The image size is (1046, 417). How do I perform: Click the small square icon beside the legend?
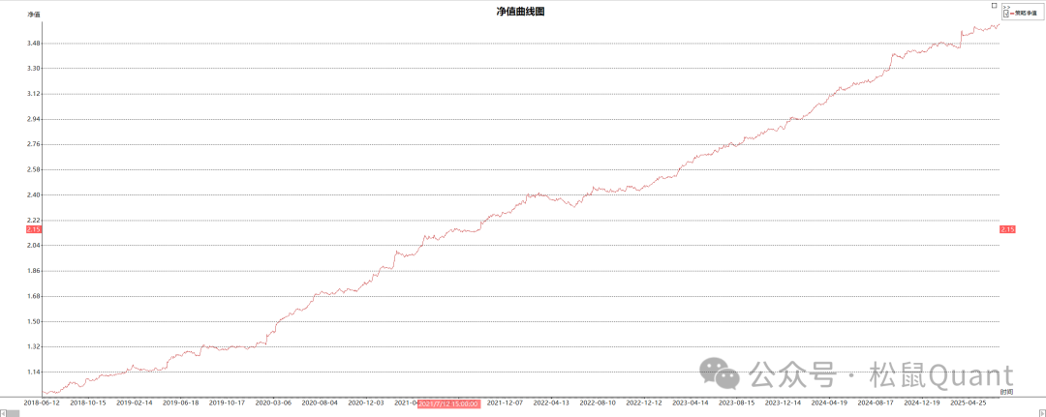click(x=995, y=6)
